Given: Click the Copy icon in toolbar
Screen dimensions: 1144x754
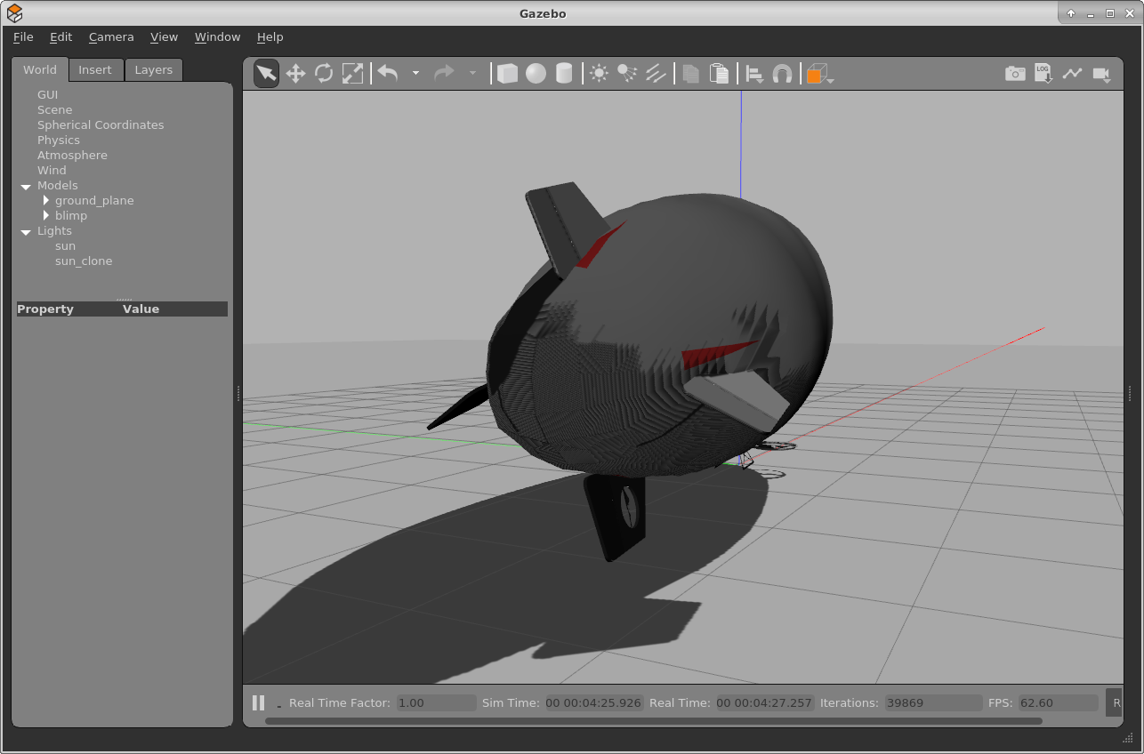Looking at the screenshot, I should pos(691,74).
